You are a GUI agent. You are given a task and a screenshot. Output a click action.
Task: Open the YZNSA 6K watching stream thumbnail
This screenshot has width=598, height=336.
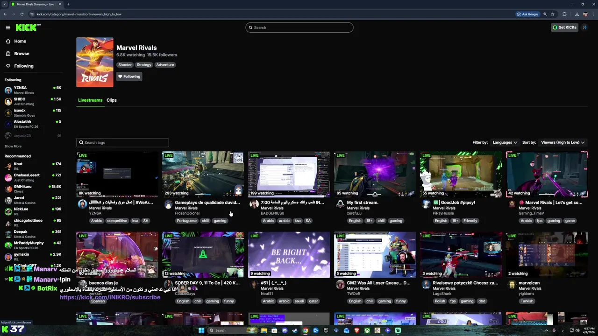point(117,174)
